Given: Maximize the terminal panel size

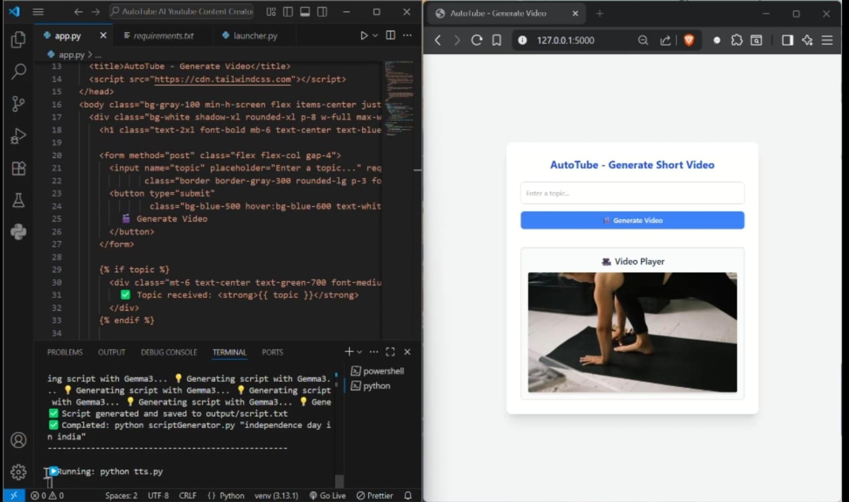Looking at the screenshot, I should [x=390, y=352].
